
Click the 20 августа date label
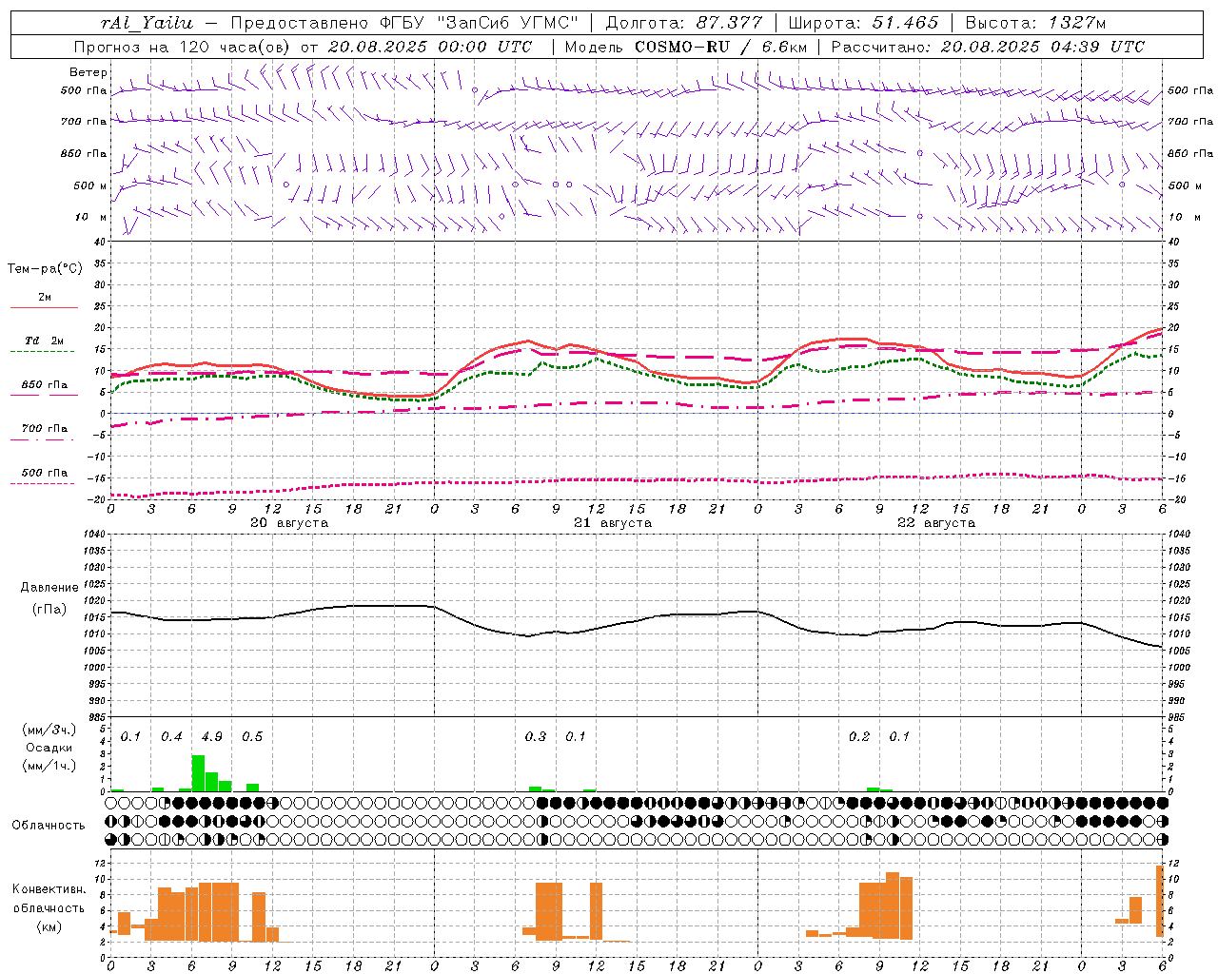pyautogui.click(x=288, y=523)
